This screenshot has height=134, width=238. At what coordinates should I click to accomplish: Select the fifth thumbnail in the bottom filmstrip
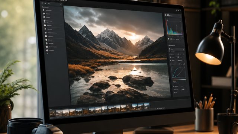coord(79,112)
